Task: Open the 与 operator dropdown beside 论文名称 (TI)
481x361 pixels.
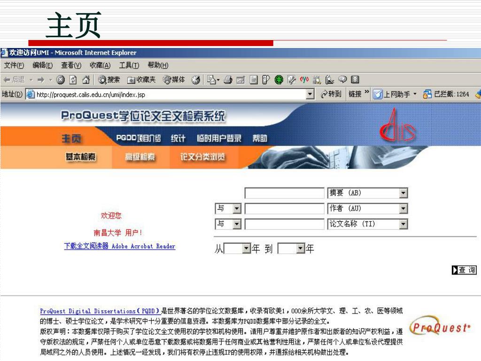Action: click(x=228, y=224)
